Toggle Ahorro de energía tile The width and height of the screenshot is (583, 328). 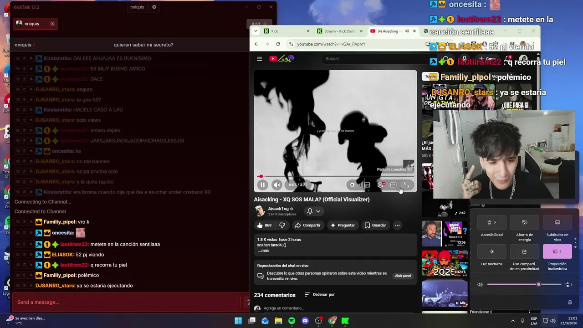tap(524, 222)
